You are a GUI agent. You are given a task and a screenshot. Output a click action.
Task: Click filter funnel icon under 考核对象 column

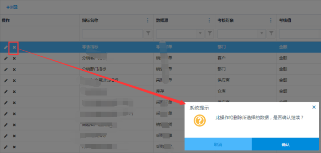coord(272,34)
